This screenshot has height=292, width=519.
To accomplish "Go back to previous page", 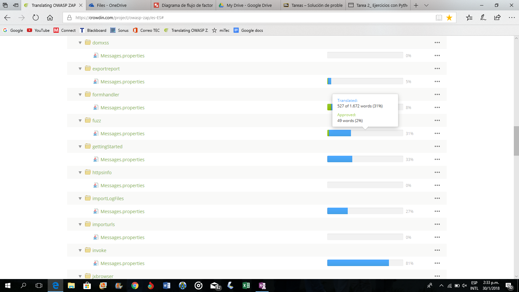I will pyautogui.click(x=7, y=18).
